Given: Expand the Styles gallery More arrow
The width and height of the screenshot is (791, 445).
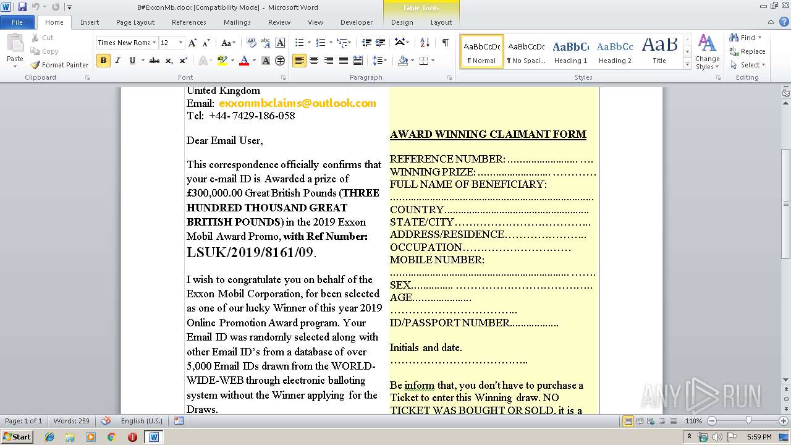Looking at the screenshot, I should tap(687, 64).
